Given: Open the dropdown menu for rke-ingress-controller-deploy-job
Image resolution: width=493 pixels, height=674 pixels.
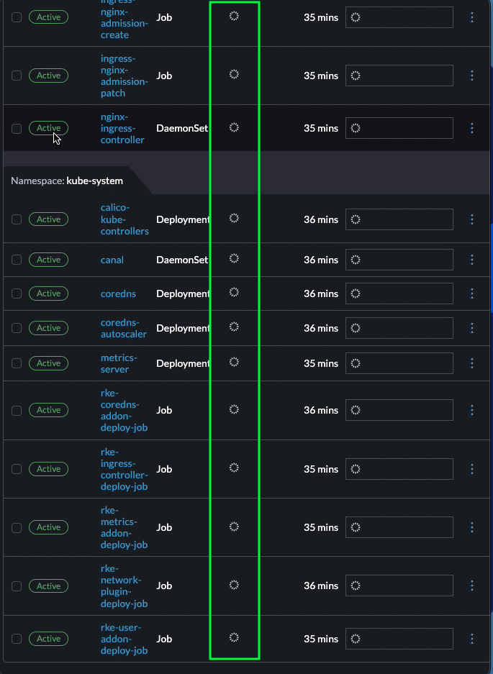Looking at the screenshot, I should click(471, 468).
